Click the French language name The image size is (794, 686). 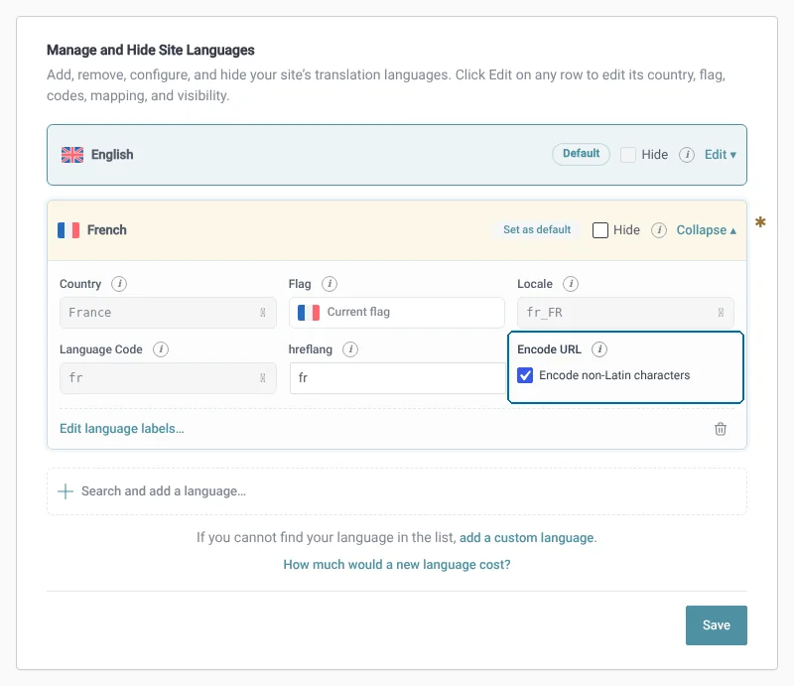[x=107, y=230]
